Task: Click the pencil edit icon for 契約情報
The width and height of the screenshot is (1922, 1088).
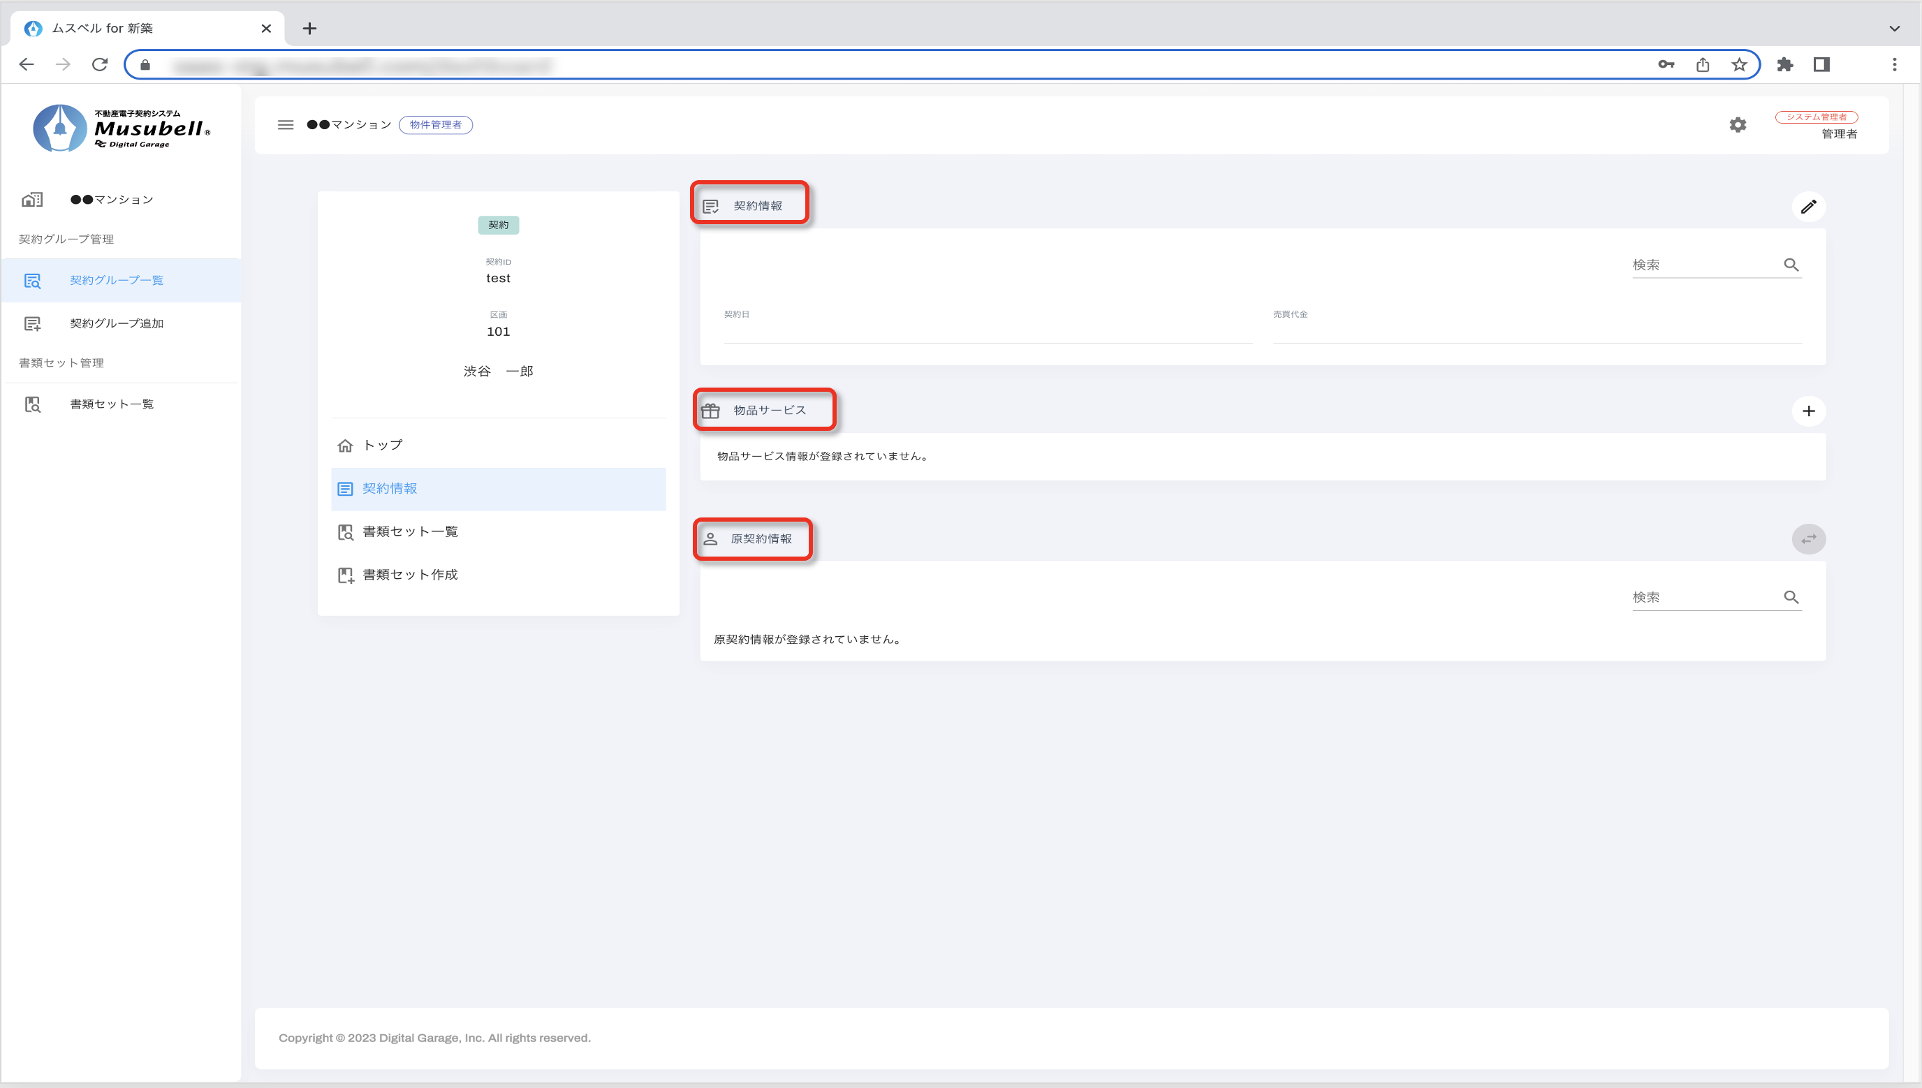Action: (x=1807, y=207)
